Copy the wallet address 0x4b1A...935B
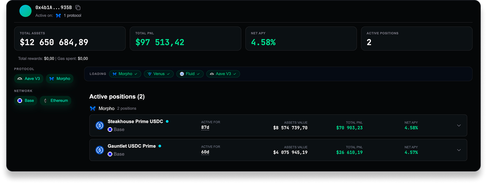The width and height of the screenshot is (487, 184). click(x=78, y=8)
